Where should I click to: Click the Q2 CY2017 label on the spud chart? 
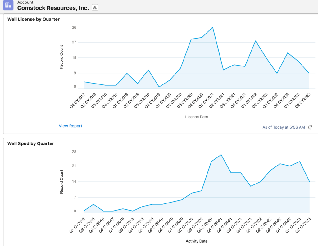coord(107,225)
